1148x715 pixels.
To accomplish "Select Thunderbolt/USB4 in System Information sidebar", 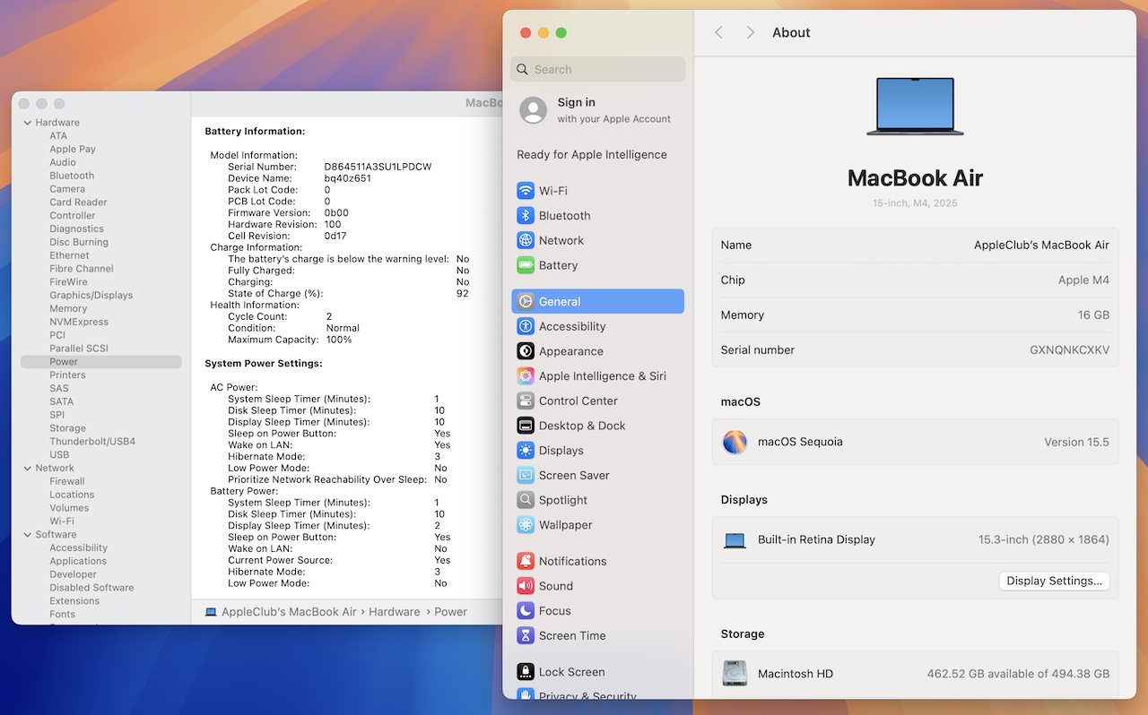I will click(92, 442).
